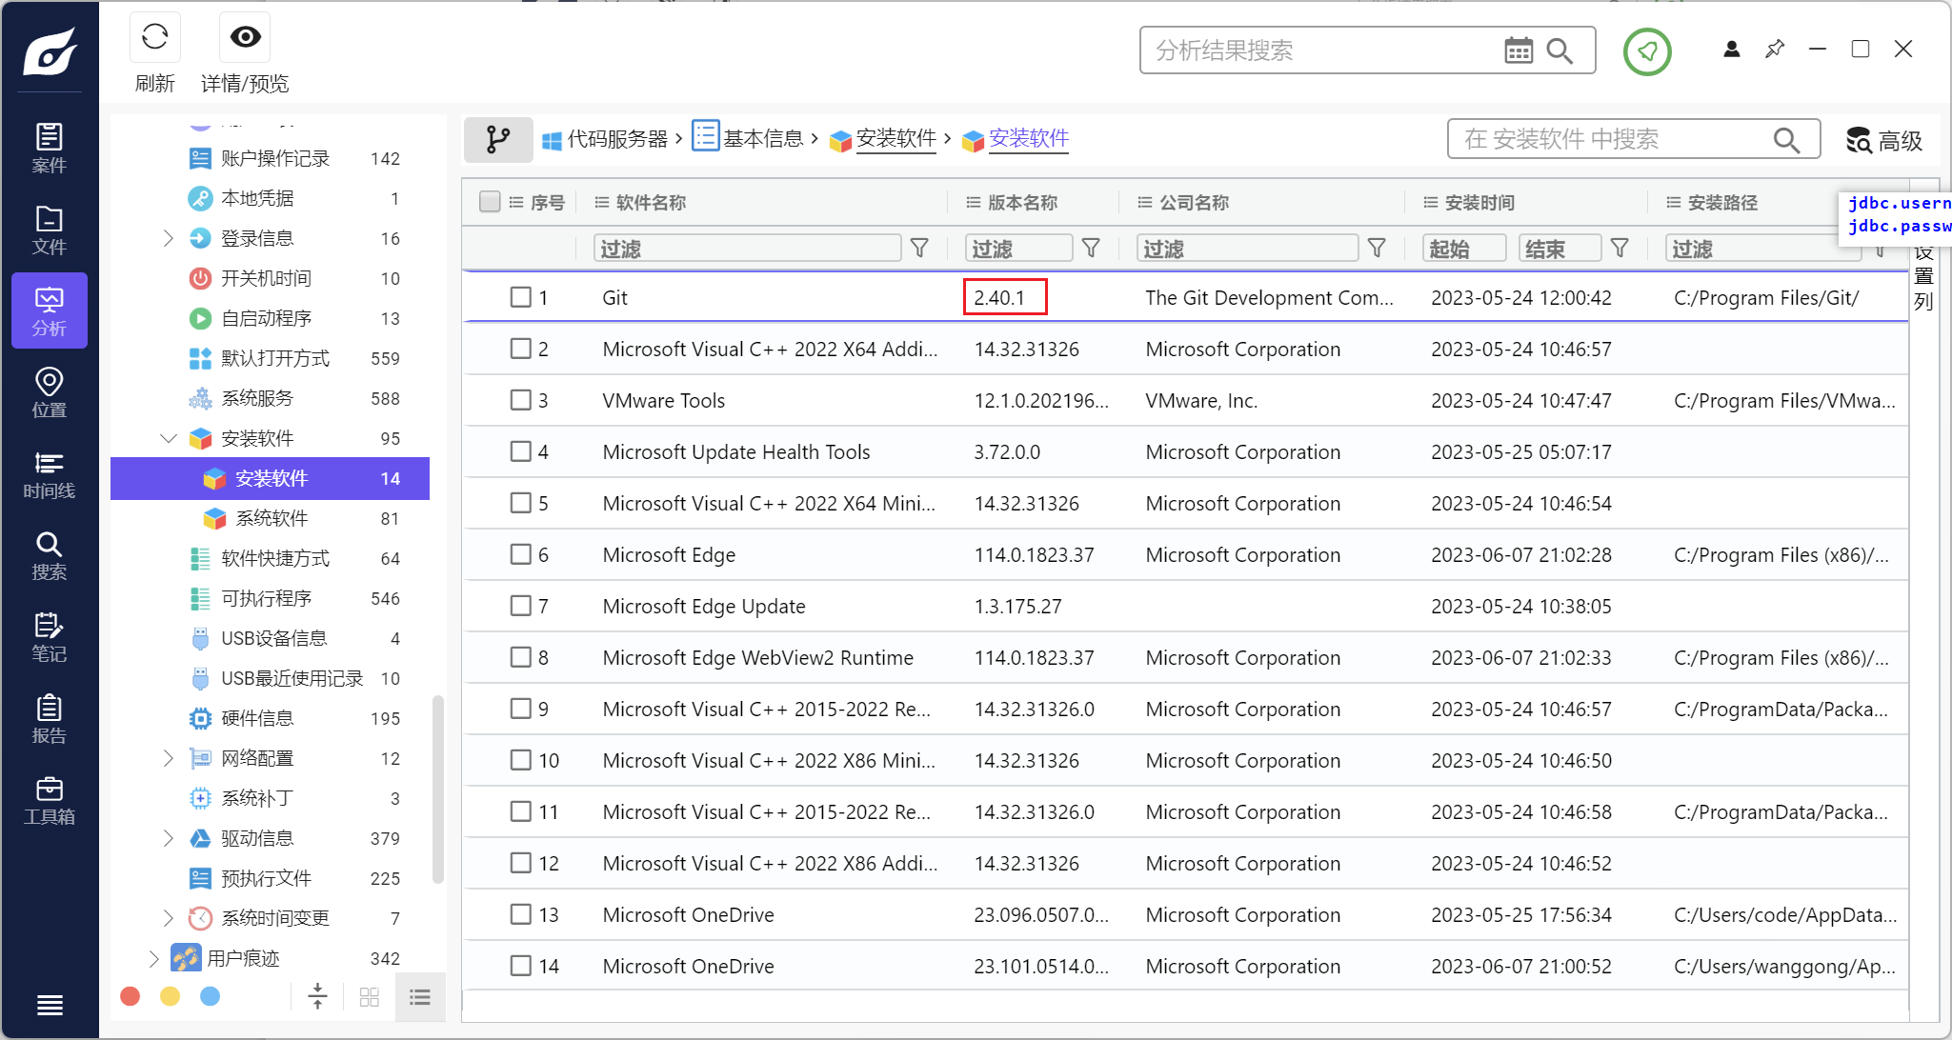Open the 搜索 sidebar section
The height and width of the screenshot is (1040, 1952).
[50, 555]
